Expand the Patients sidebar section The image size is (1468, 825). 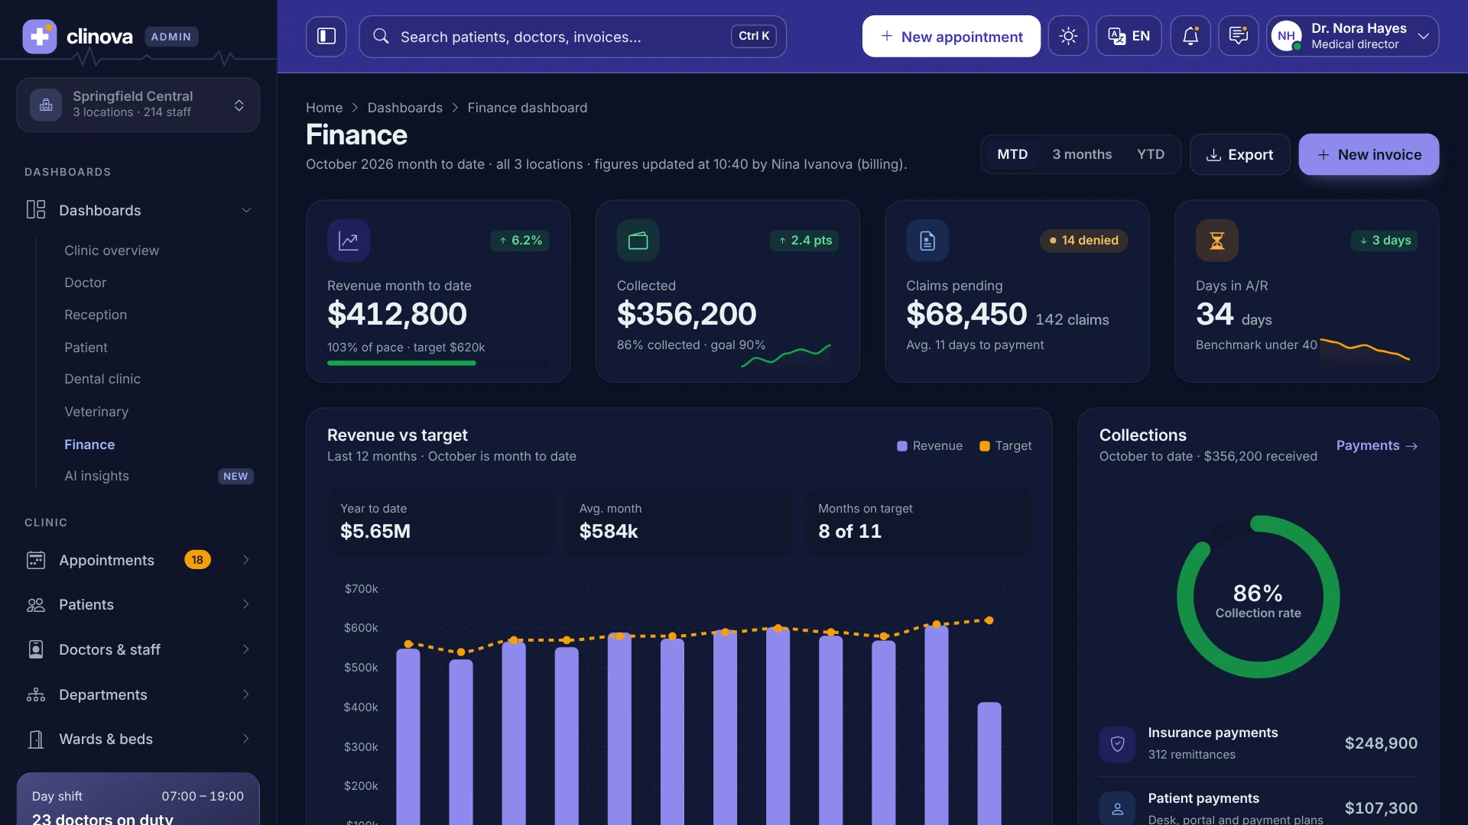[x=138, y=605]
